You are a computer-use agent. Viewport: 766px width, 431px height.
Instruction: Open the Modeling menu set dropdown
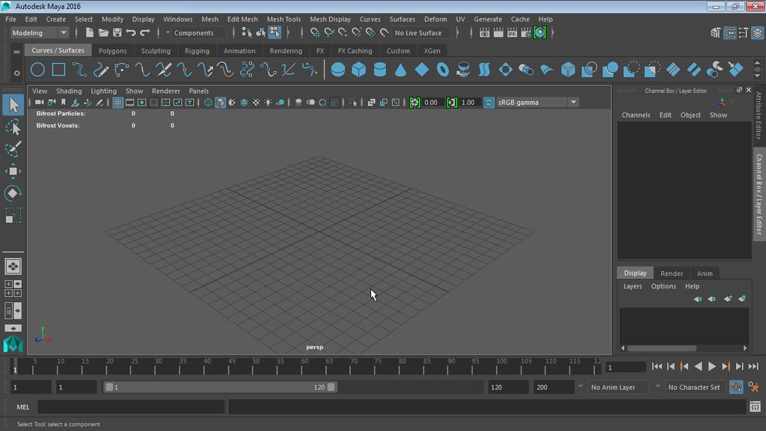[40, 33]
